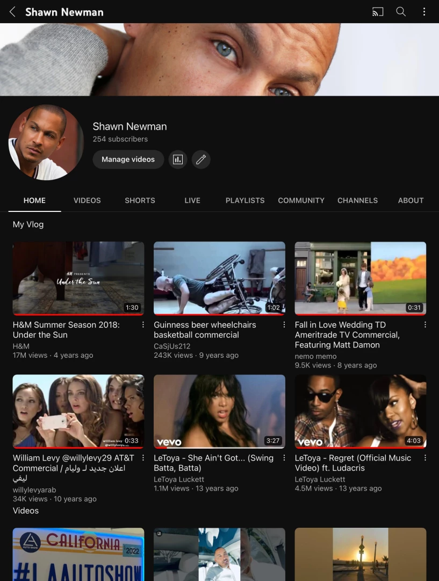Open options menu for LeToya Regret video
The width and height of the screenshot is (439, 581).
tap(425, 458)
